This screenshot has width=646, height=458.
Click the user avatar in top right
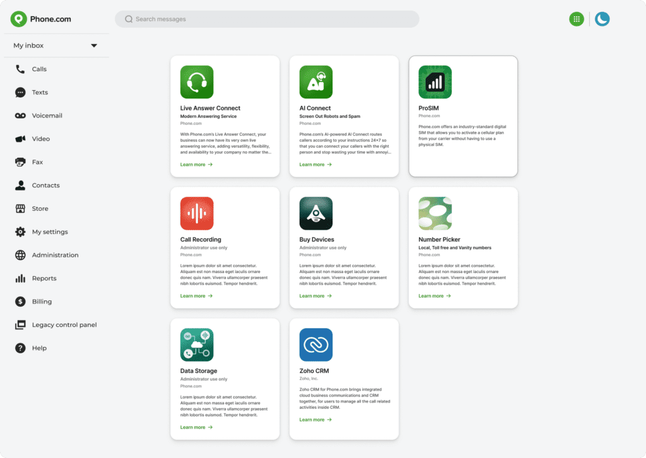click(602, 19)
